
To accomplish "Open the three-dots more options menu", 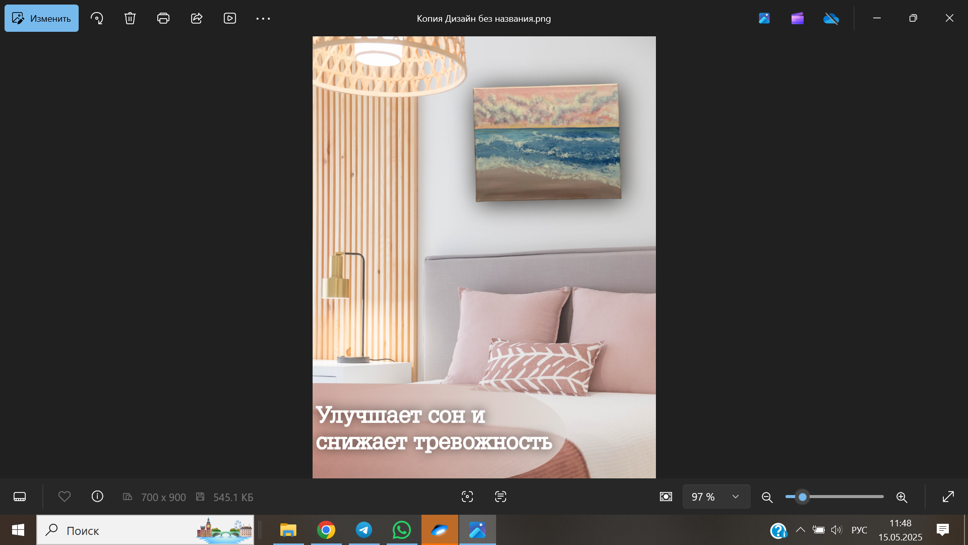I will point(263,19).
